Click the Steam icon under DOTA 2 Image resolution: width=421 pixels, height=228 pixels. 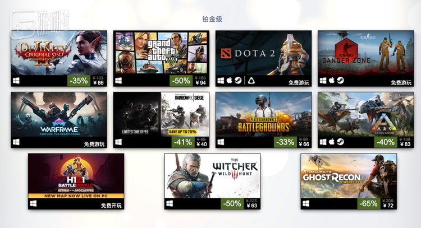[x=238, y=80]
